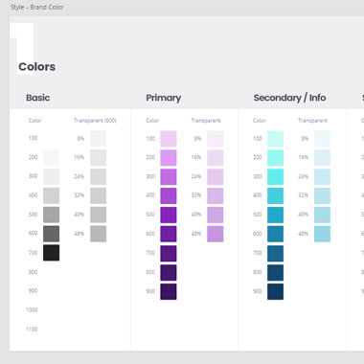The height and width of the screenshot is (364, 364).
Task: Choose the Secondary 500 teal-blue swatch
Action: 275,215
